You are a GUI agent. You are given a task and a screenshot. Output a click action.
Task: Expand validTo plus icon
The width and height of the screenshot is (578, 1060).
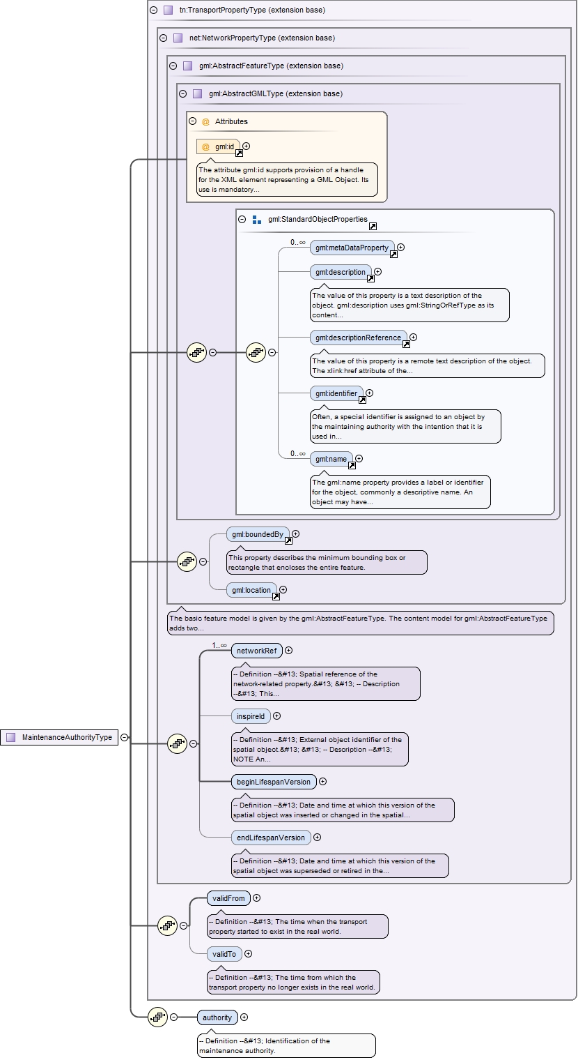pyautogui.click(x=249, y=954)
